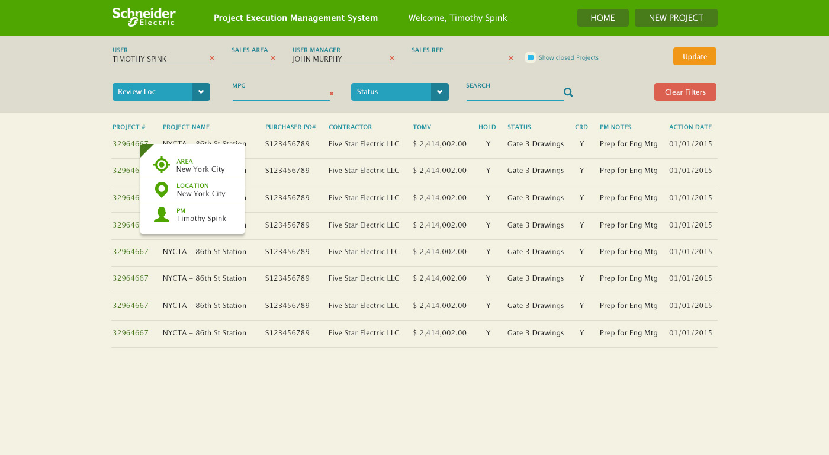Remove the MPG filter value
This screenshot has height=455, width=829.
point(331,94)
